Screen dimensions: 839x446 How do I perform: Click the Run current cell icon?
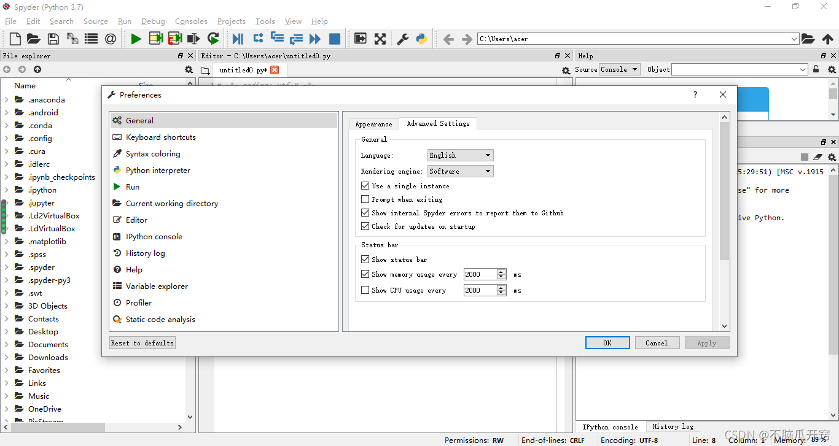(155, 39)
